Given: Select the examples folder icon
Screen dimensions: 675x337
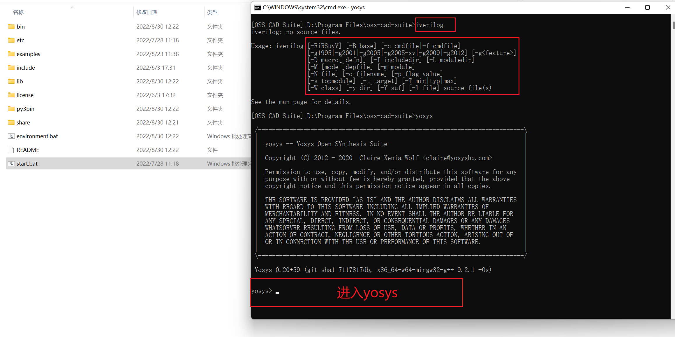Looking at the screenshot, I should coord(11,54).
